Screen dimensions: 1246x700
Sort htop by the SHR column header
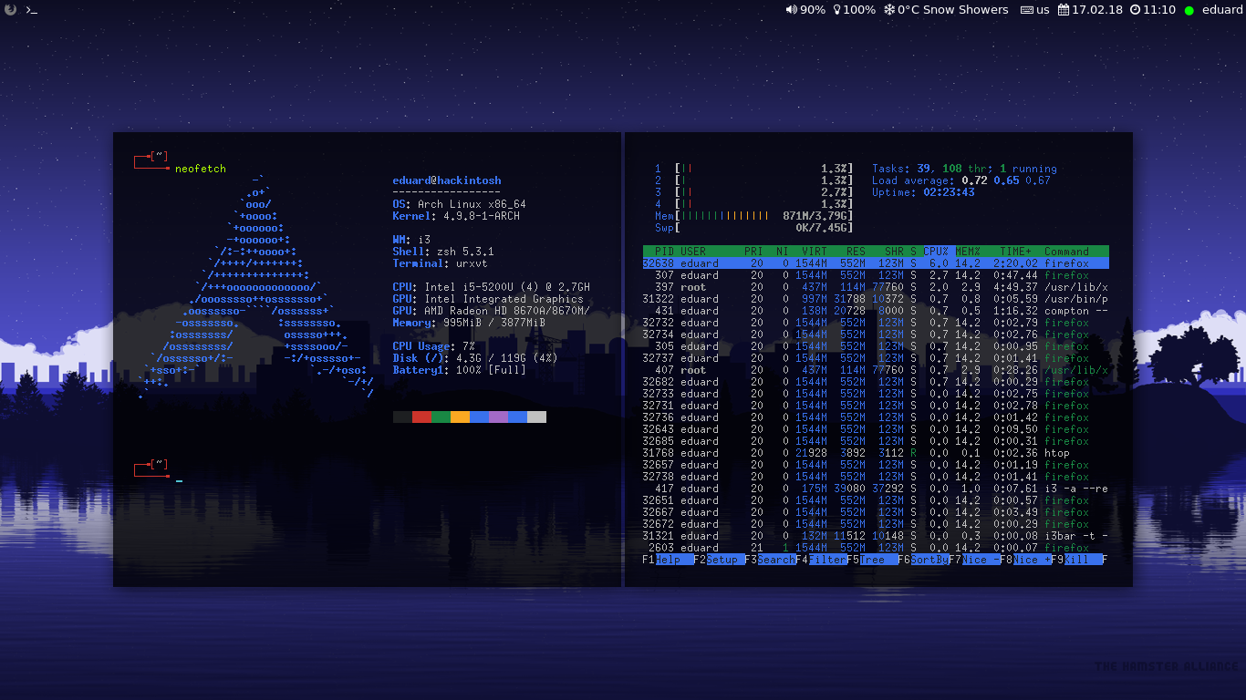[x=894, y=252]
